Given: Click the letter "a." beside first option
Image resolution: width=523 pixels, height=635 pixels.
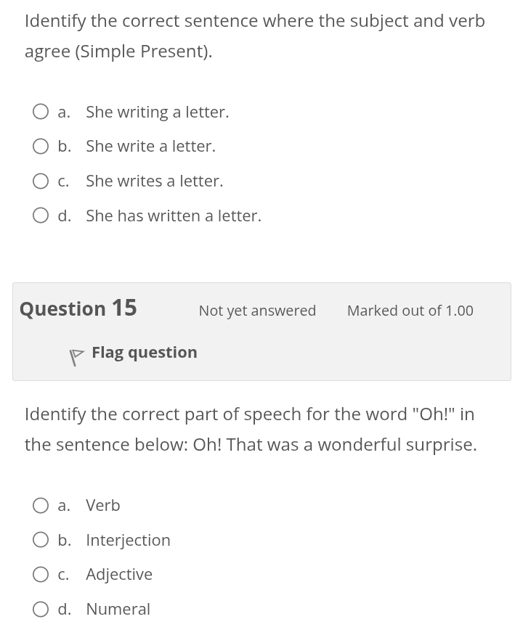Looking at the screenshot, I should [x=64, y=111].
